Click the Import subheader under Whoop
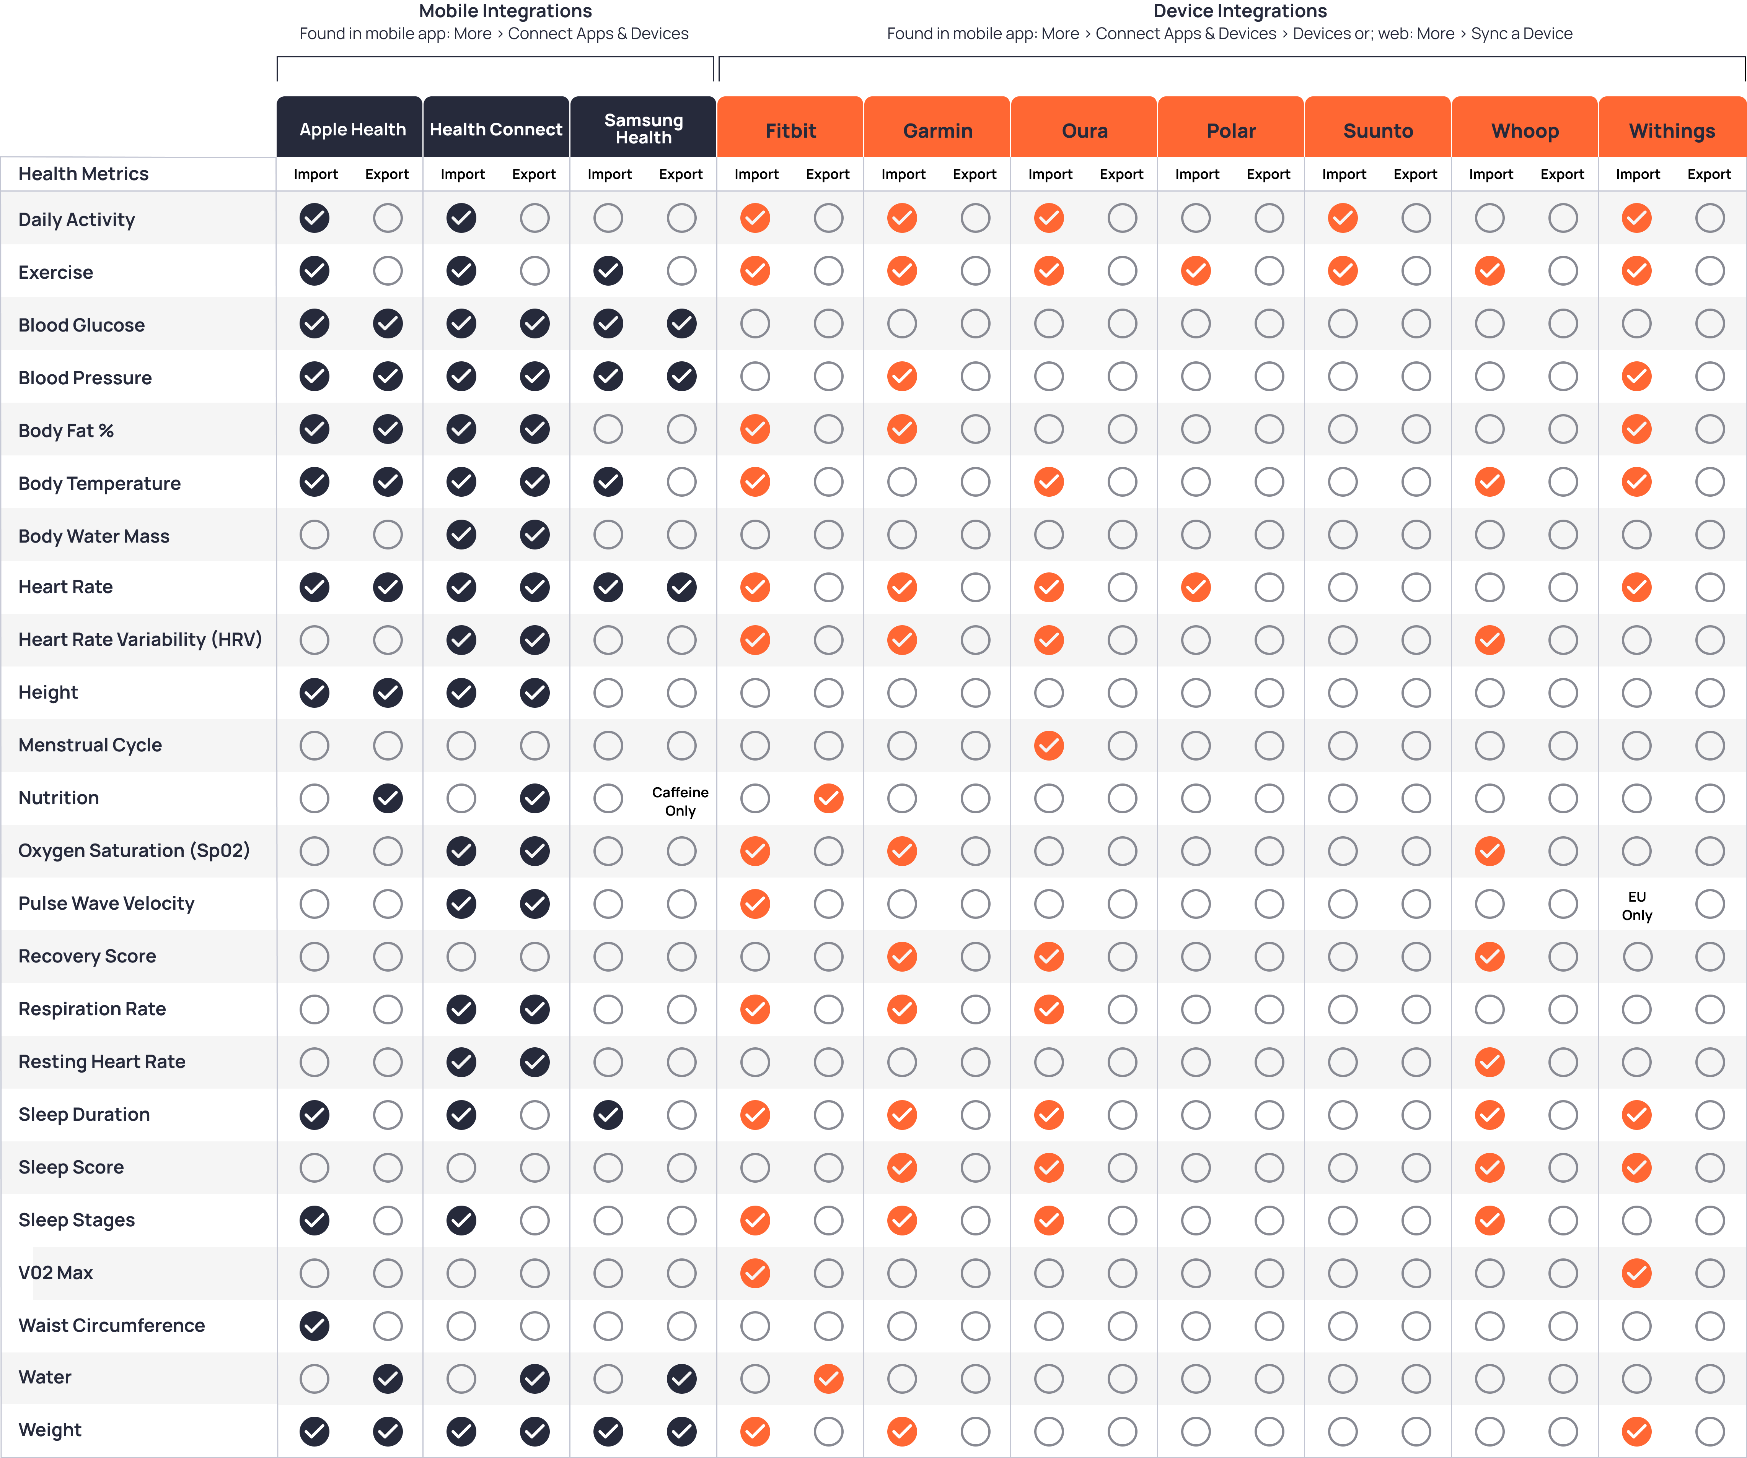Image resolution: width=1747 pixels, height=1458 pixels. click(x=1491, y=175)
